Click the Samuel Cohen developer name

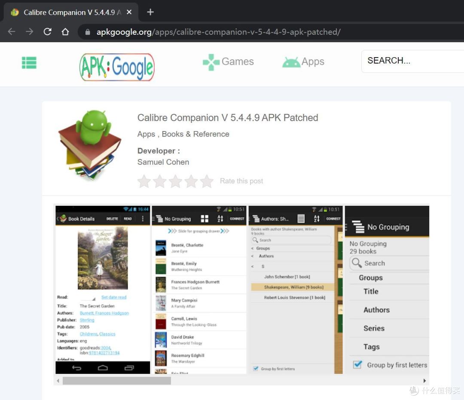pos(163,162)
